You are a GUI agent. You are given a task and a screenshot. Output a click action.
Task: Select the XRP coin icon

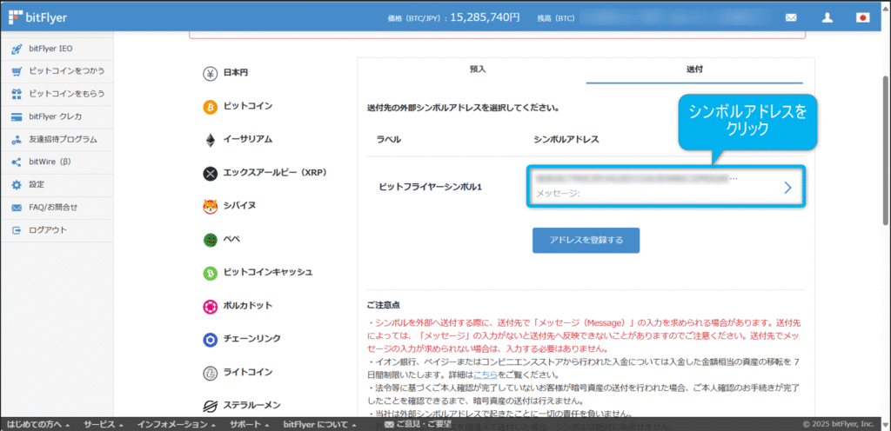(x=211, y=173)
